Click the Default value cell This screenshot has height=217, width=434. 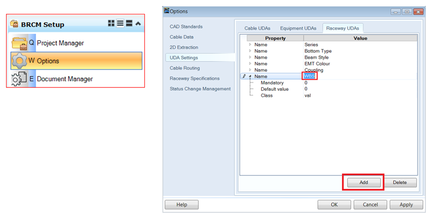point(360,89)
